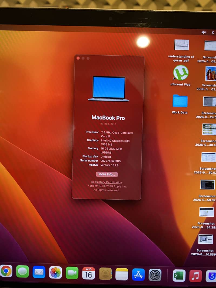Launch Microsoft Excel from the Dock
Viewport: 216px width, 288px height.
(179, 276)
